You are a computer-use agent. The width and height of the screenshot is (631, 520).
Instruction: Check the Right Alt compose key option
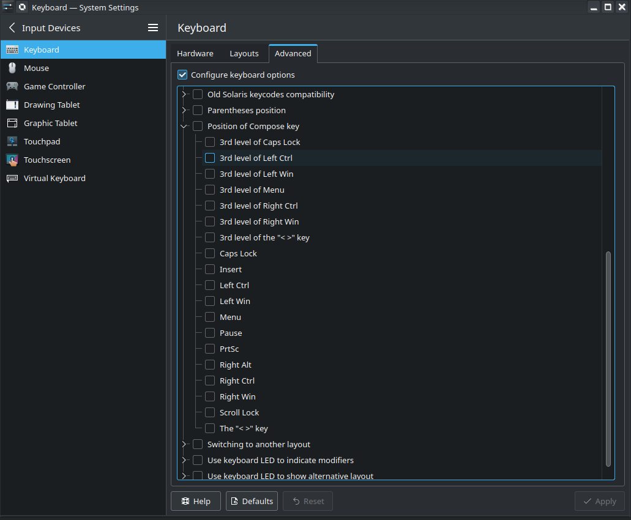click(210, 365)
